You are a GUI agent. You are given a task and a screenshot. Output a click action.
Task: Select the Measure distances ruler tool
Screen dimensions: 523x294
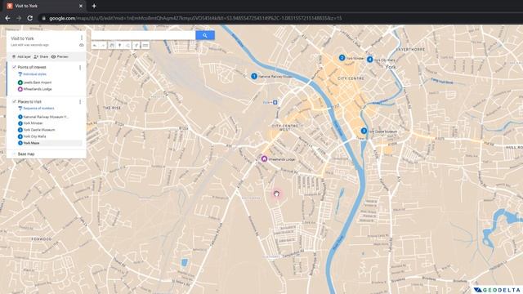(145, 46)
